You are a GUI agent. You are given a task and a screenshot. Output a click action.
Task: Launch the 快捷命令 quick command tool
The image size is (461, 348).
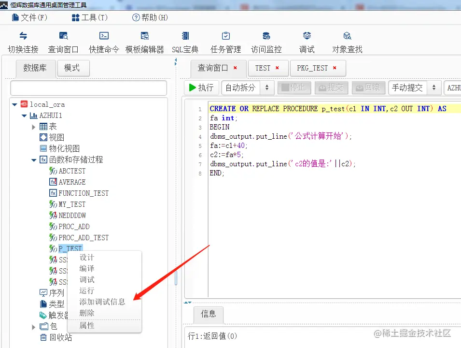104,43
